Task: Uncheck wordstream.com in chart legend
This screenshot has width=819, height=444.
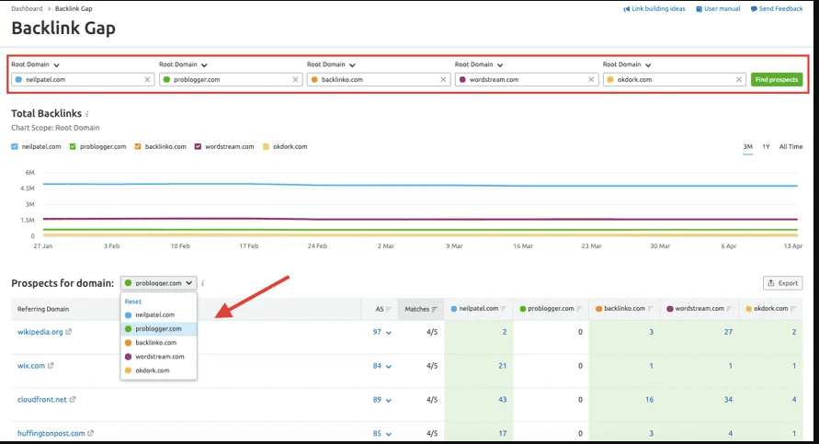Action: click(198, 147)
